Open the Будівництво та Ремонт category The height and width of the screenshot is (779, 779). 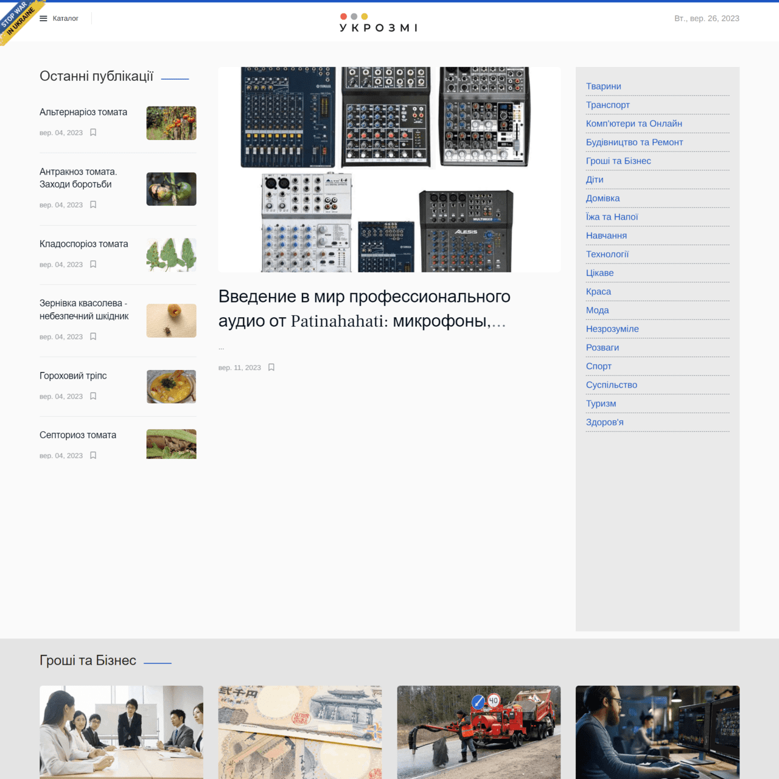point(635,142)
